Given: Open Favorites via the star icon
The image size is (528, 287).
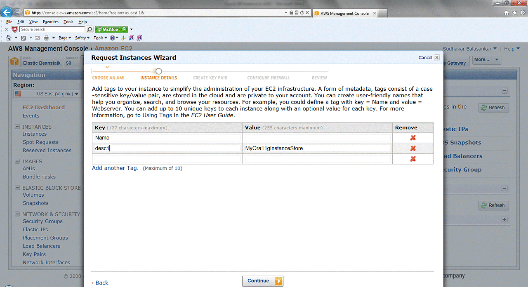Looking at the screenshot, I should (515, 13).
